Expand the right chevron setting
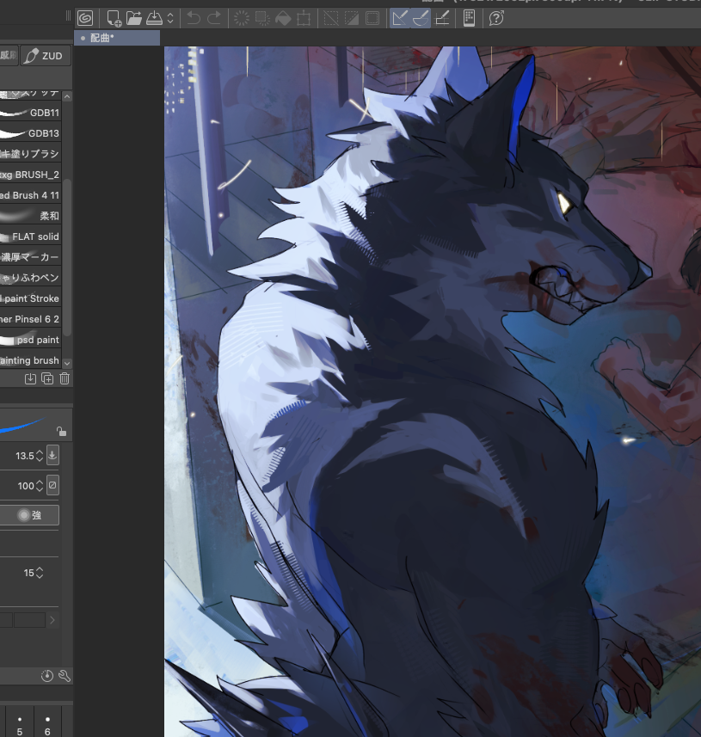This screenshot has width=701, height=737. (52, 620)
